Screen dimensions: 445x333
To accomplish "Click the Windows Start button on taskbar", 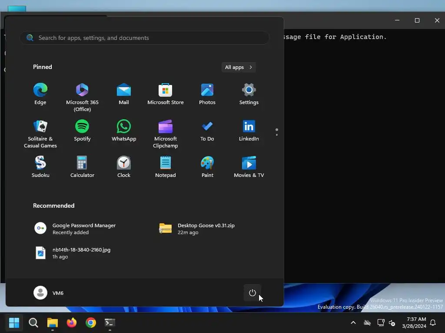I will pos(14,323).
